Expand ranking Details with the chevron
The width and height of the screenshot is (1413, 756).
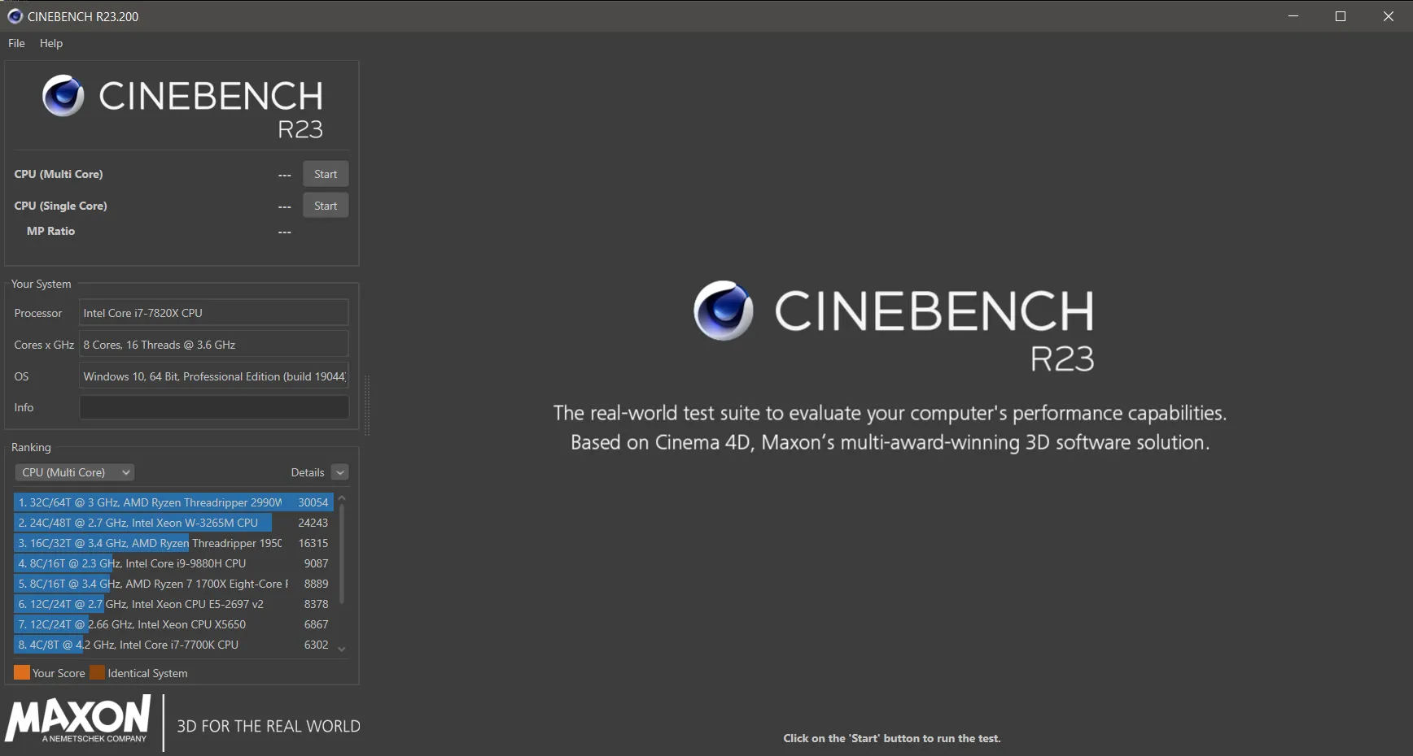340,472
